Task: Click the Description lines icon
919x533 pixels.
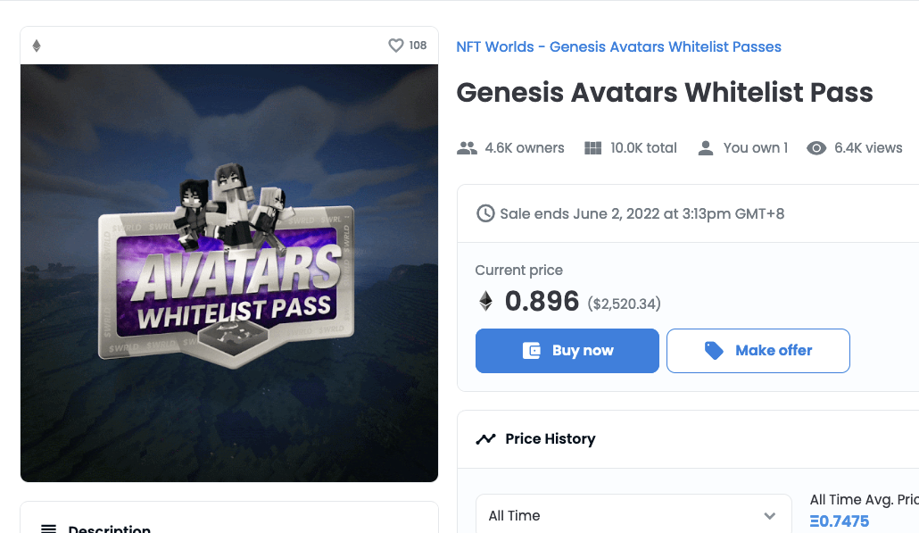Action: click(49, 529)
